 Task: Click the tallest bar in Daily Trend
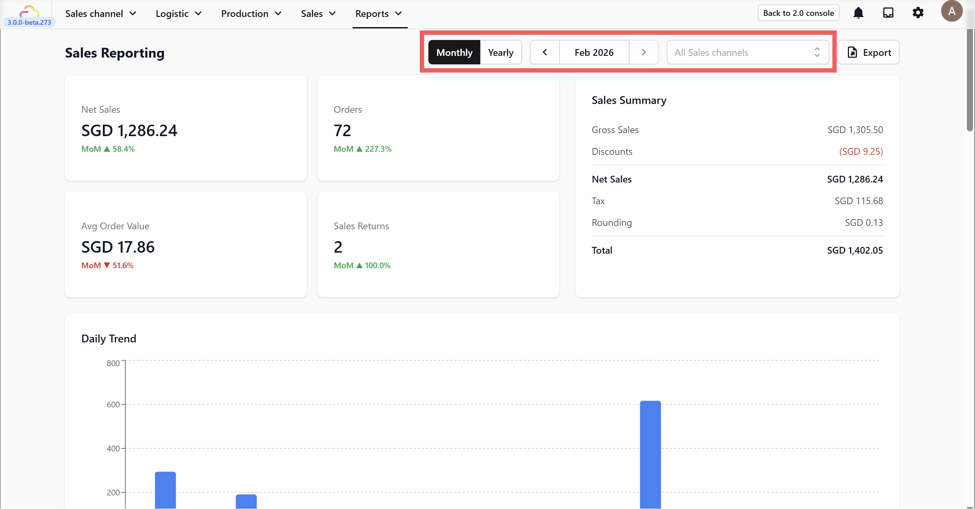coord(650,454)
